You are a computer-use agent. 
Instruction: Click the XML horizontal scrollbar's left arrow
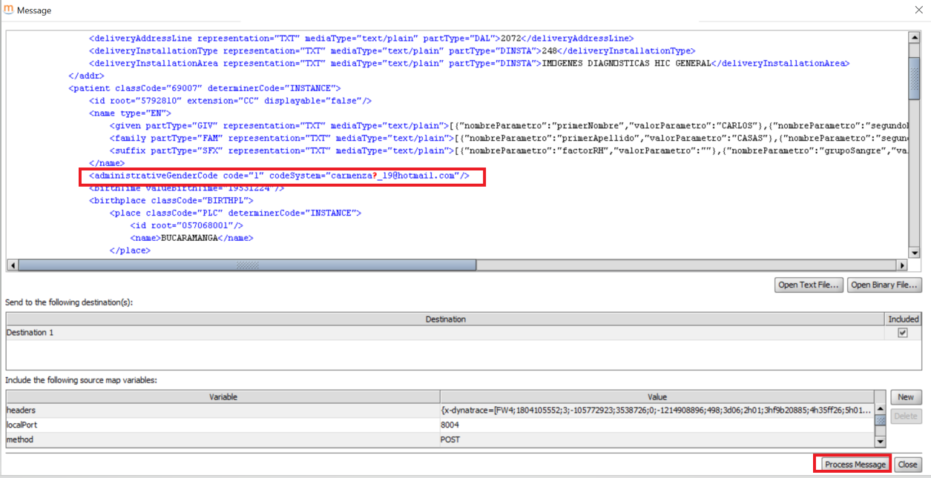(x=12, y=265)
